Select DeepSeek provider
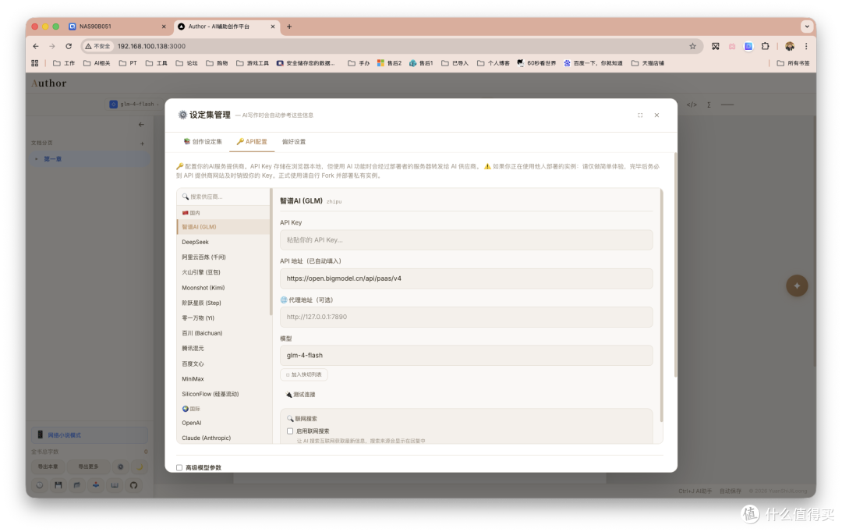This screenshot has width=842, height=532. 224,242
